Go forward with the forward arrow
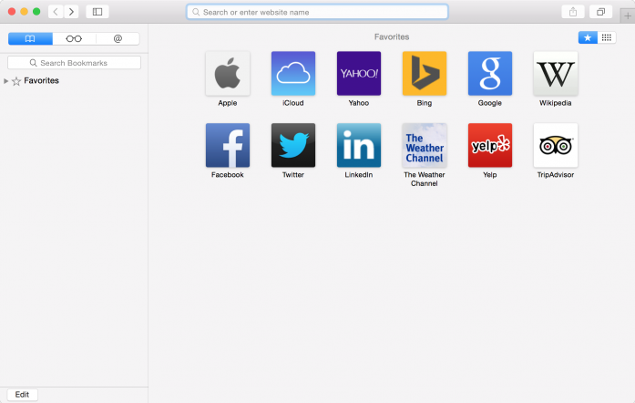Screen dimensions: 635x403 point(71,12)
